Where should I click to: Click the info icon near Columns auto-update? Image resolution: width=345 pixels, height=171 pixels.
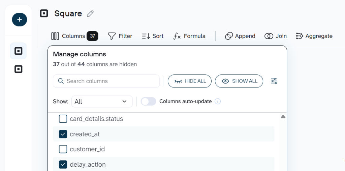coord(218,101)
